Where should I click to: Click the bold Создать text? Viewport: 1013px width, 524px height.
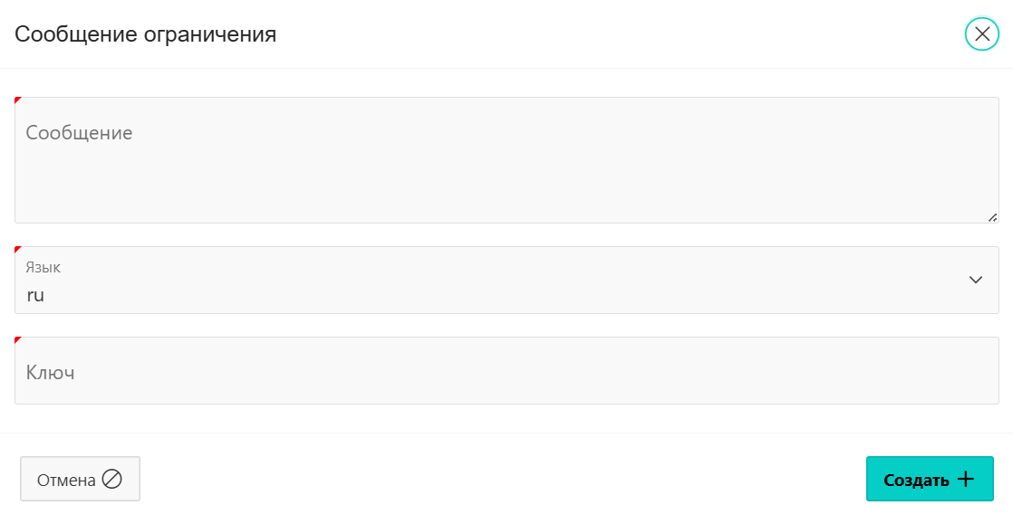(x=916, y=481)
